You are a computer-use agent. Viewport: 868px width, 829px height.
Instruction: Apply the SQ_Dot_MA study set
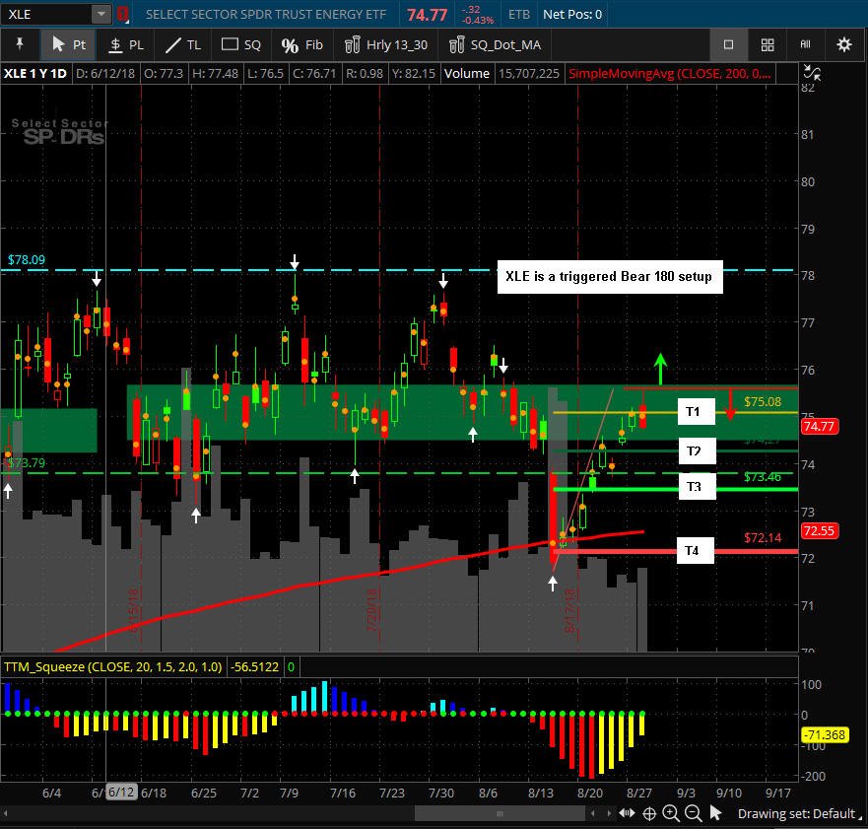(496, 45)
